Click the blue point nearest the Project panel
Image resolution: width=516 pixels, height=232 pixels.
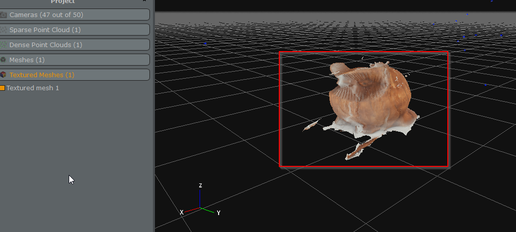205,44
